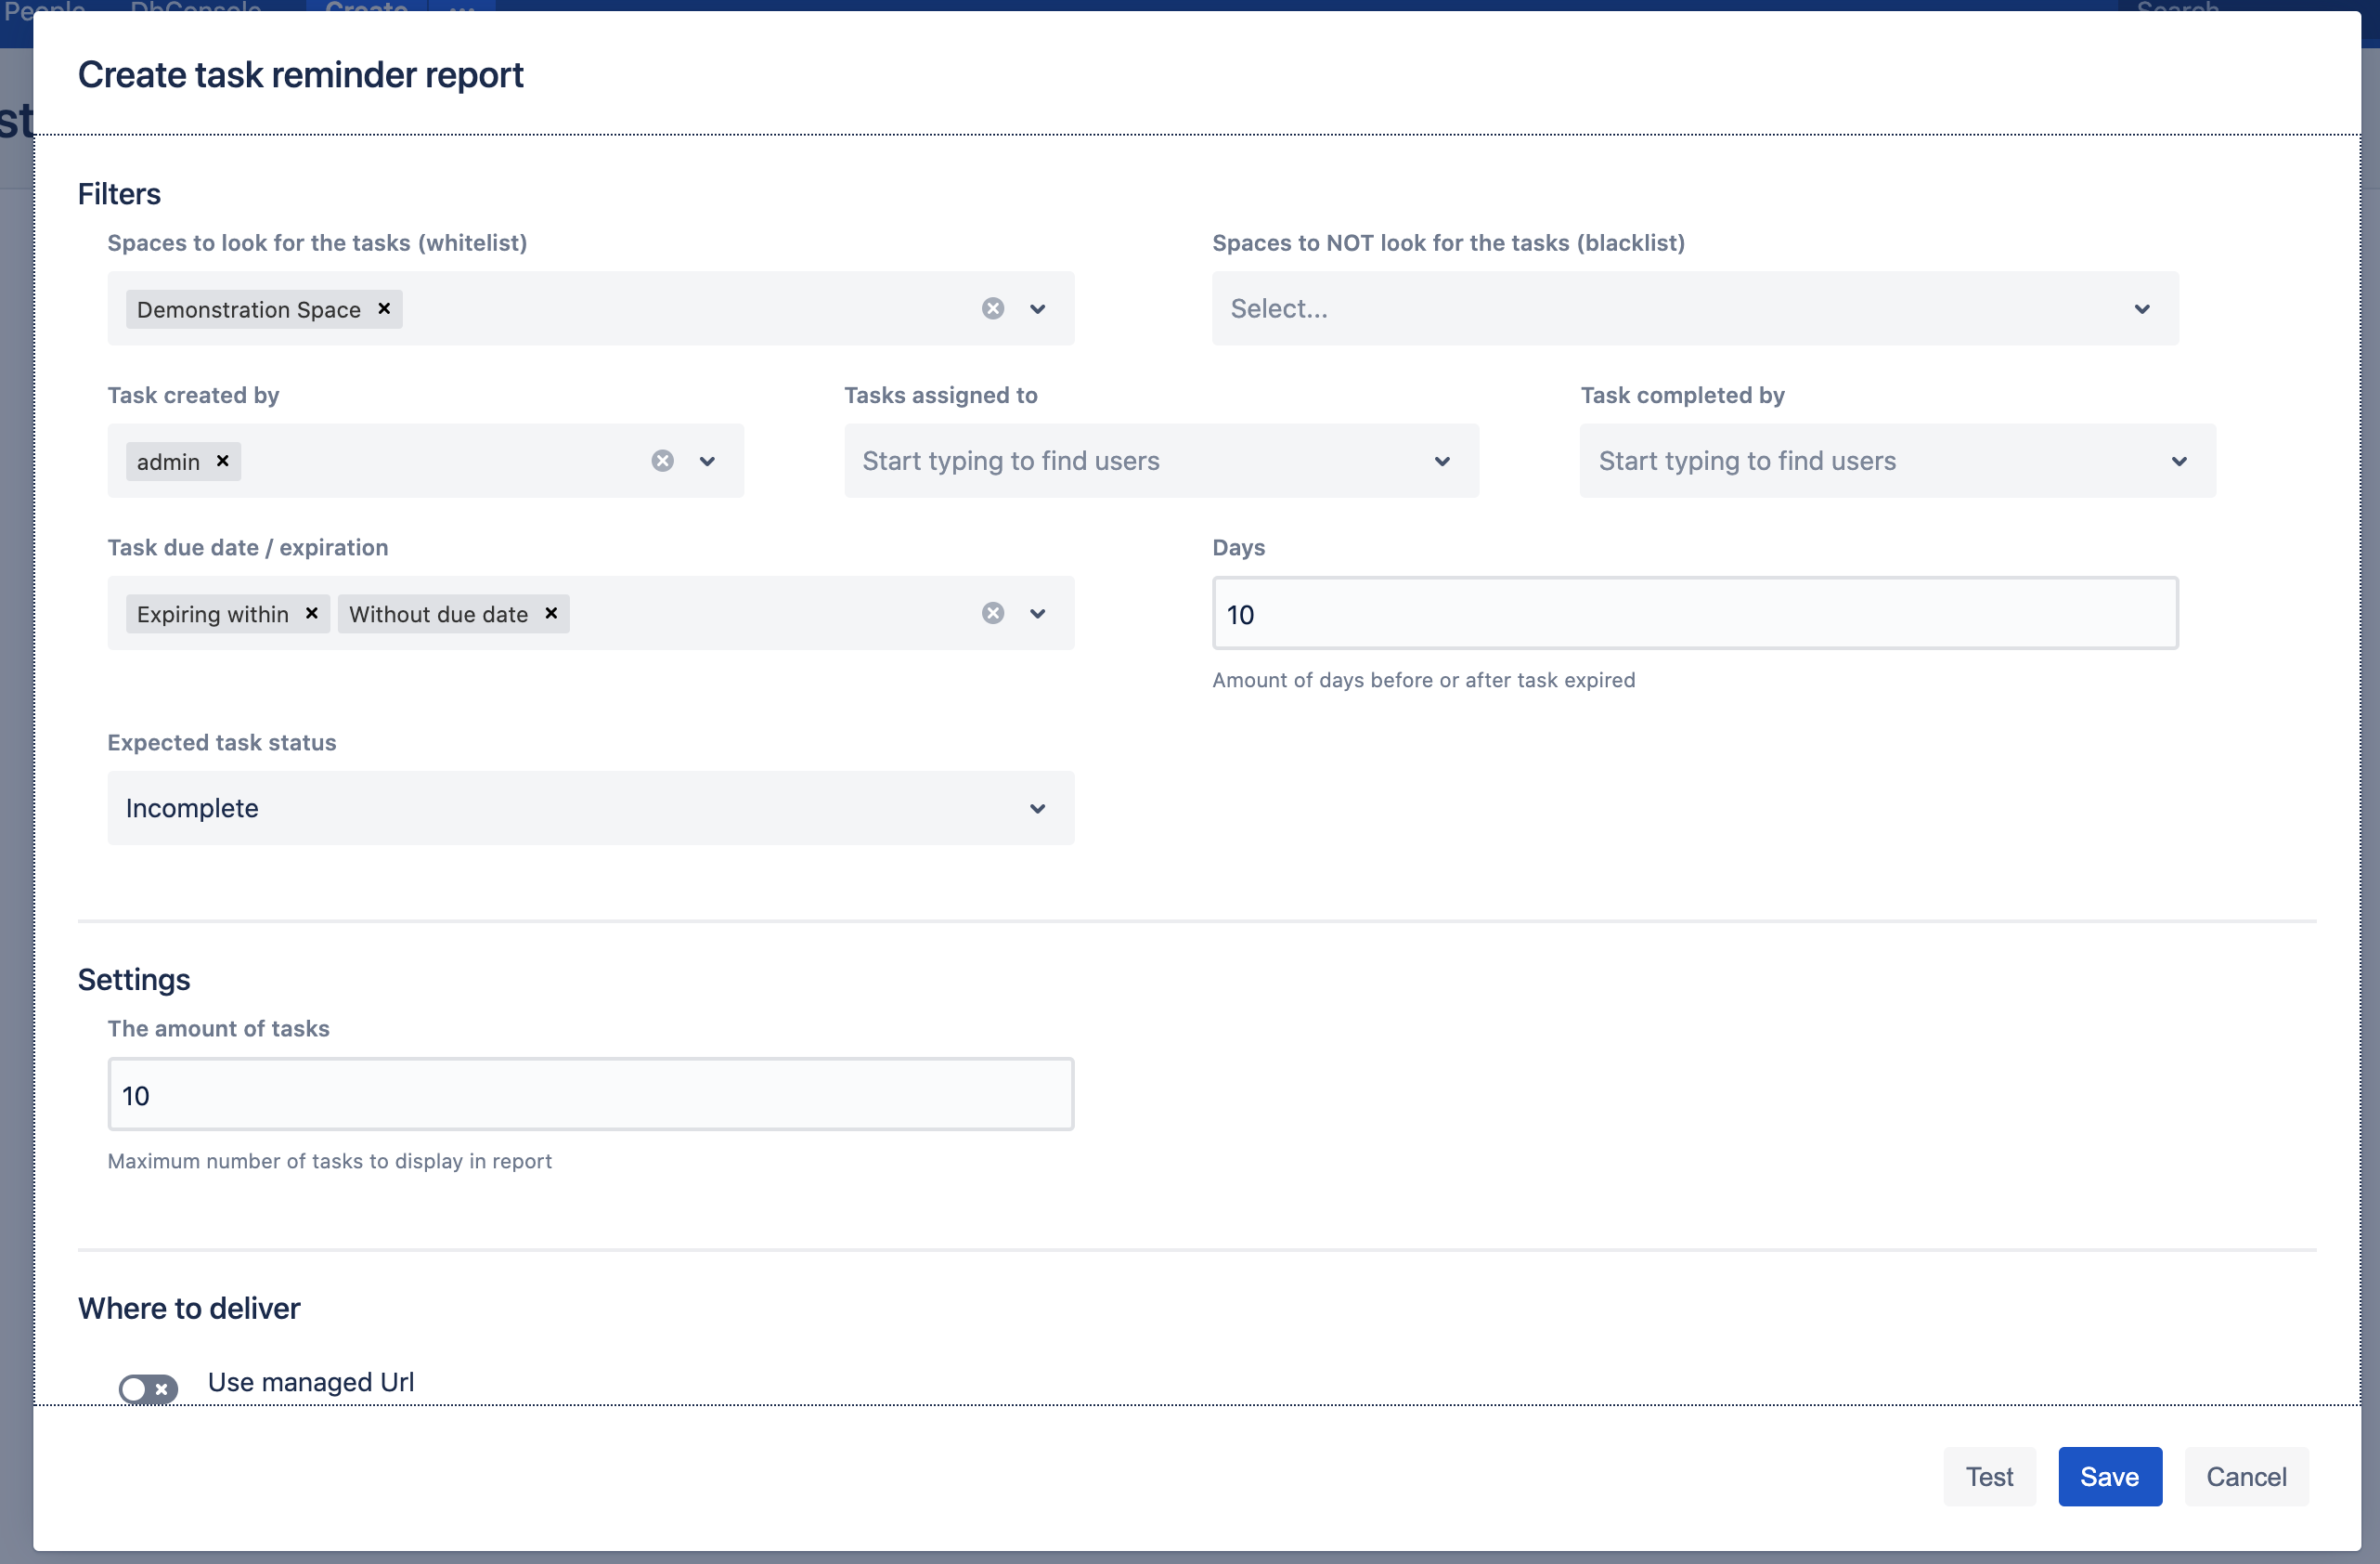Remove the Expiring within tag
2380x1564 pixels.
click(312, 613)
